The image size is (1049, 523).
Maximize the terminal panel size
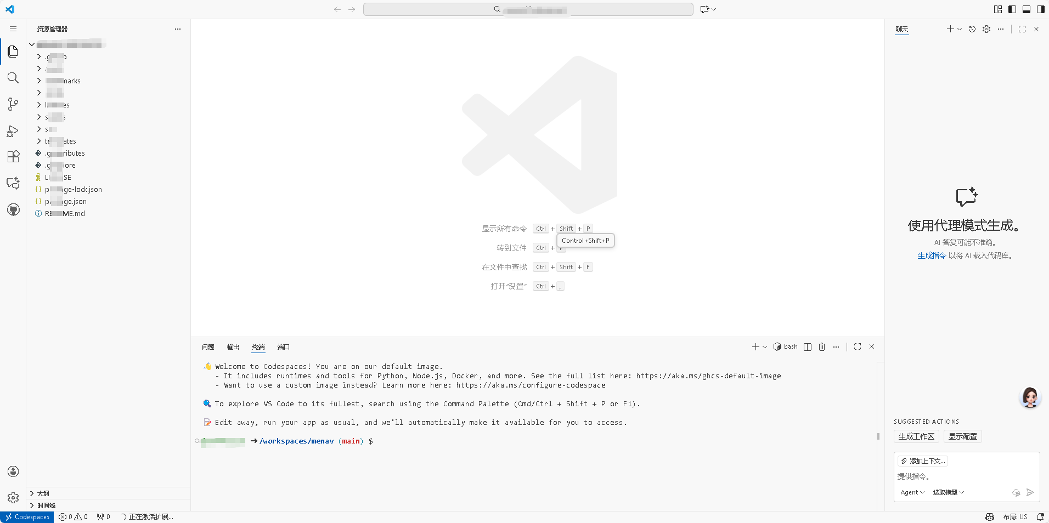[858, 346]
